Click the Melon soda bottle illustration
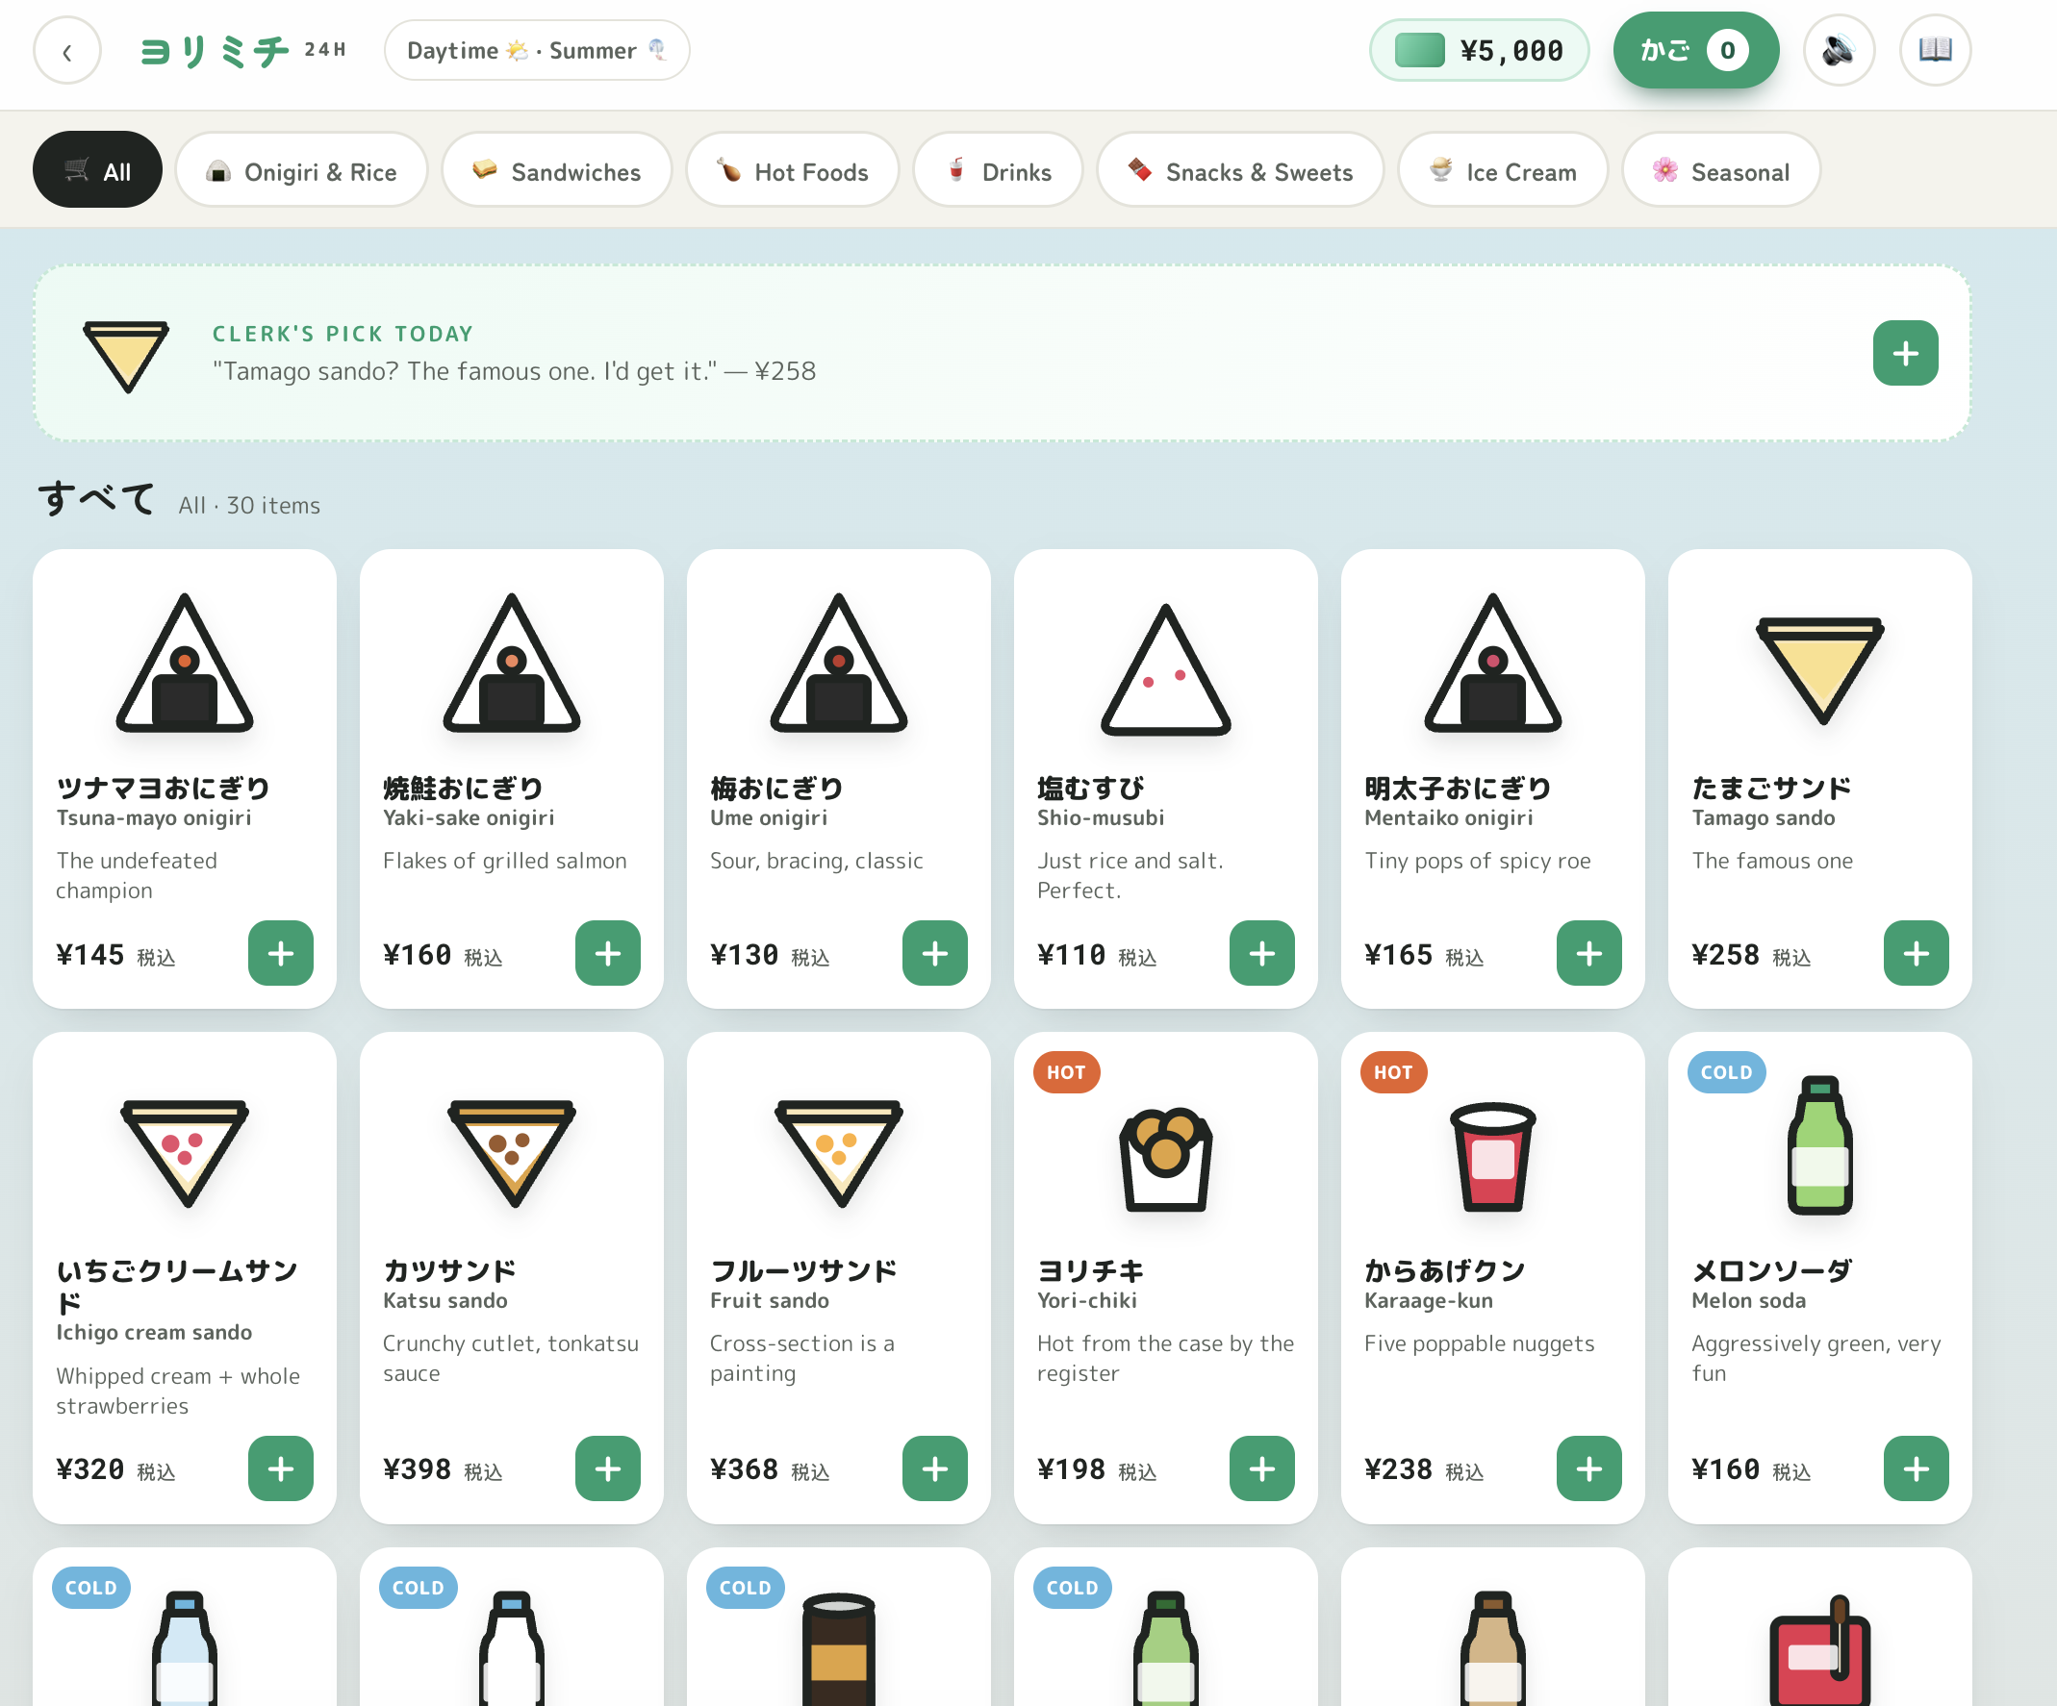The image size is (2057, 1706). click(x=1820, y=1144)
